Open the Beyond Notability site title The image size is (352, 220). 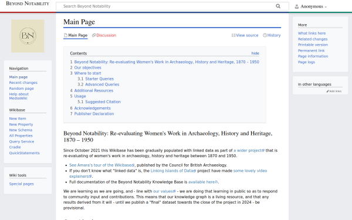click(x=28, y=4)
